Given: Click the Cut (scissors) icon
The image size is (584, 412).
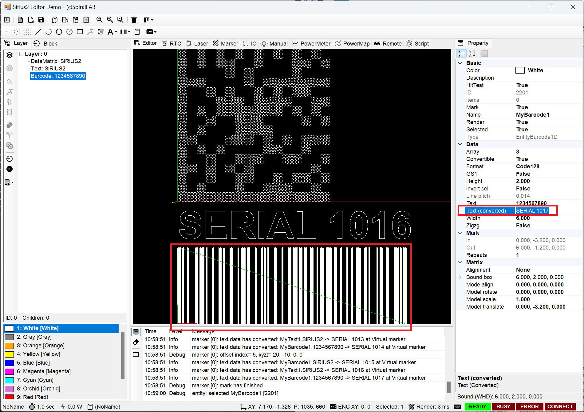Looking at the screenshot, I should click(65, 20).
